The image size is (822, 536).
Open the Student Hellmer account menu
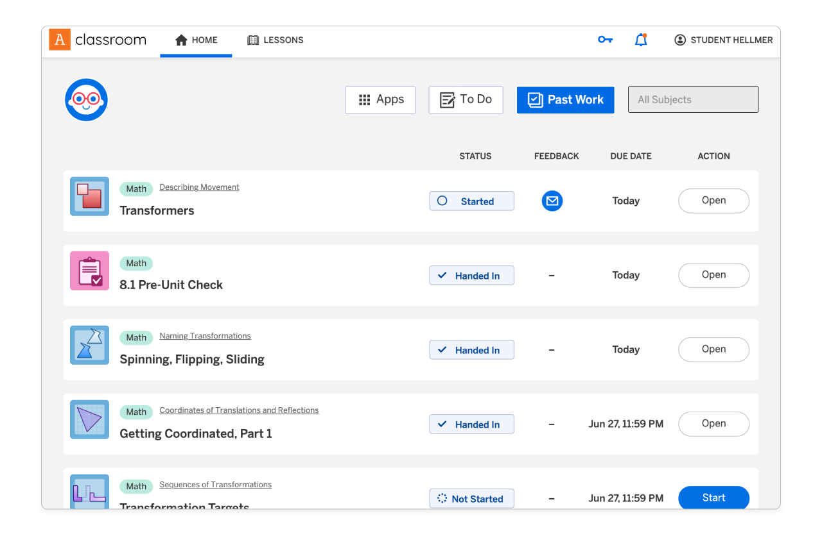[x=723, y=40]
